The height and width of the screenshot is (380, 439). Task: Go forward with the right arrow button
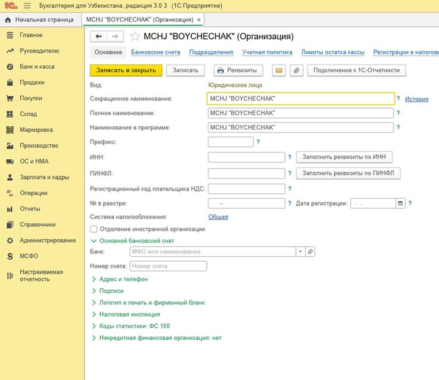(x=115, y=36)
